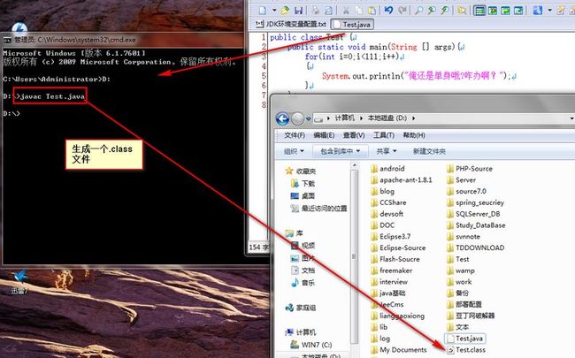Select the Test.class file in drive D
Image resolution: width=575 pixels, height=358 pixels.
pos(466,350)
